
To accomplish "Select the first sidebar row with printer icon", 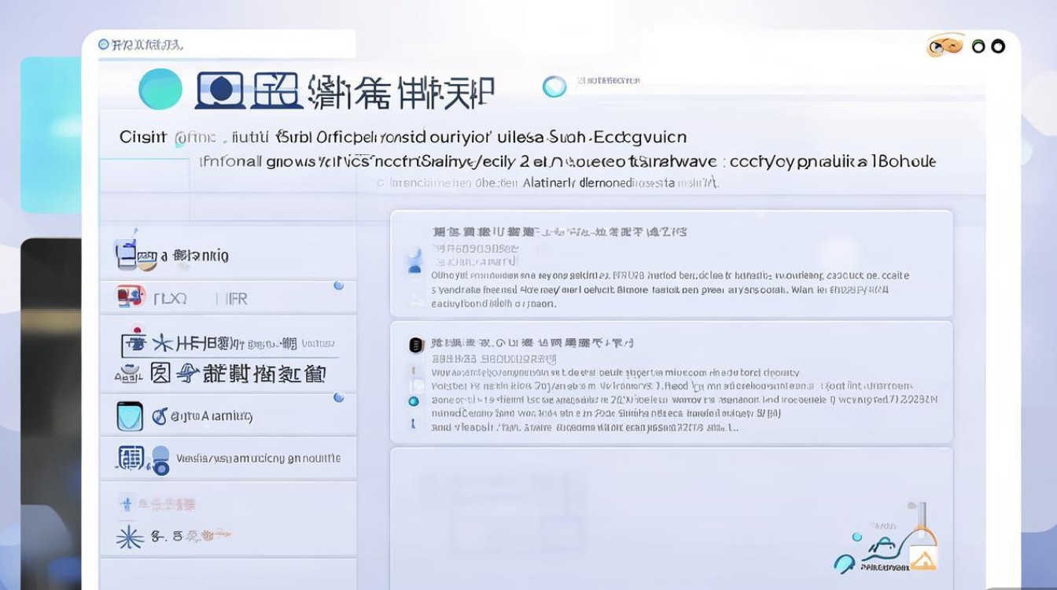I will coord(227,254).
